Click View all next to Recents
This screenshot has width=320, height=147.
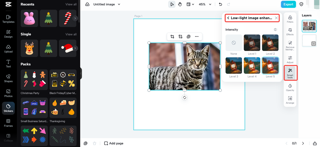click(x=71, y=4)
